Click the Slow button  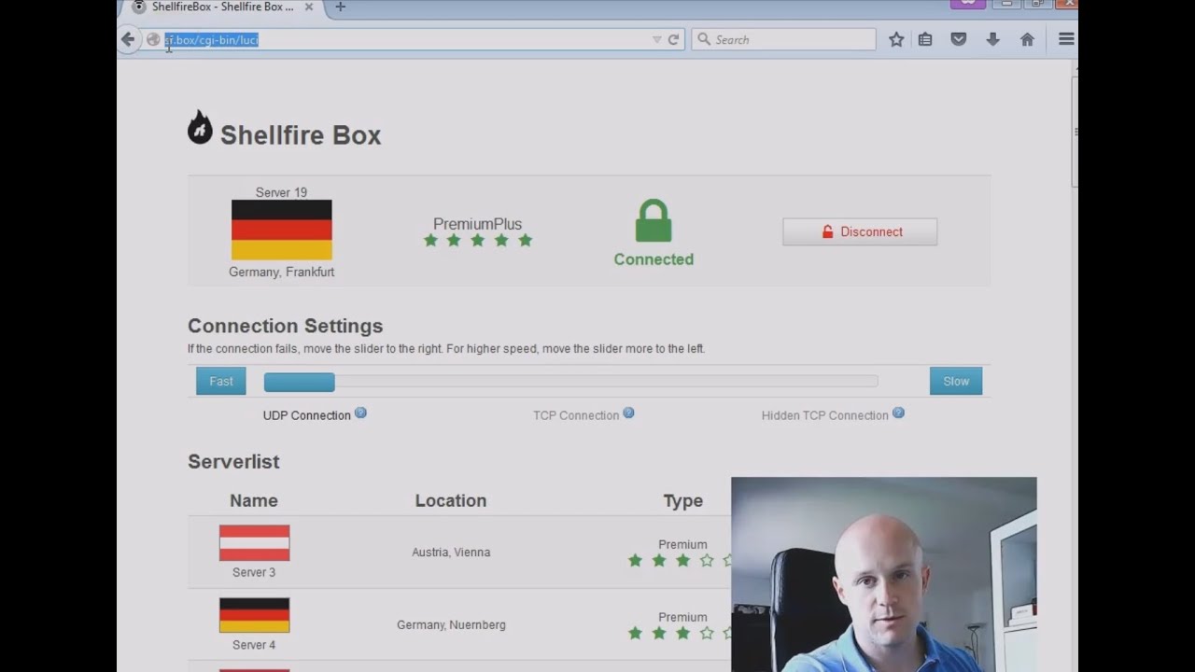point(956,381)
